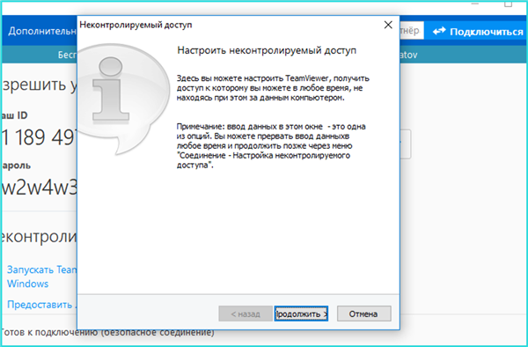528x347 pixels.
Task: Click the Неконтролируемый доступ title bar text
Action: (136, 25)
